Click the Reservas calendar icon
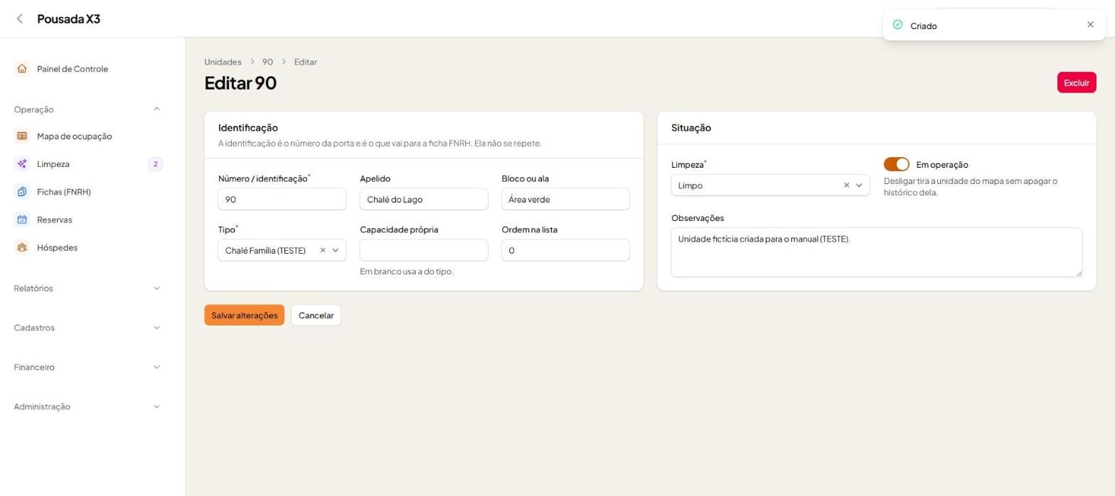The width and height of the screenshot is (1115, 496). pyautogui.click(x=22, y=220)
